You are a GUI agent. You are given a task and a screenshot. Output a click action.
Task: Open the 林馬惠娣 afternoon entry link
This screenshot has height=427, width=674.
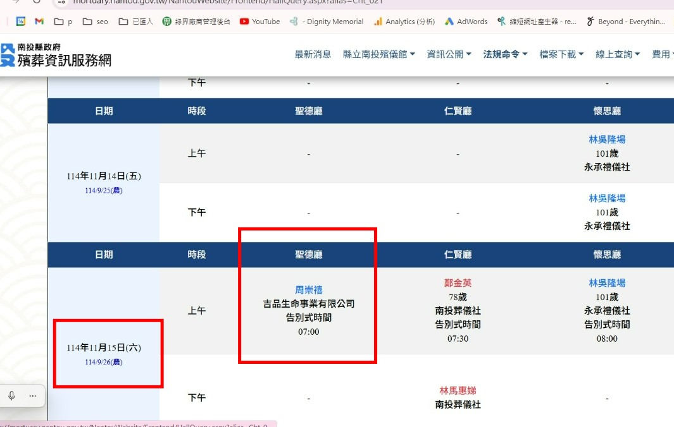(458, 390)
